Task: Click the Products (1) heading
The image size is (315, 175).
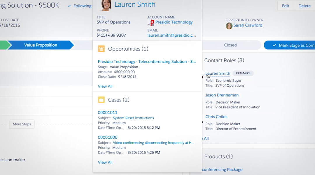Action: point(218,157)
